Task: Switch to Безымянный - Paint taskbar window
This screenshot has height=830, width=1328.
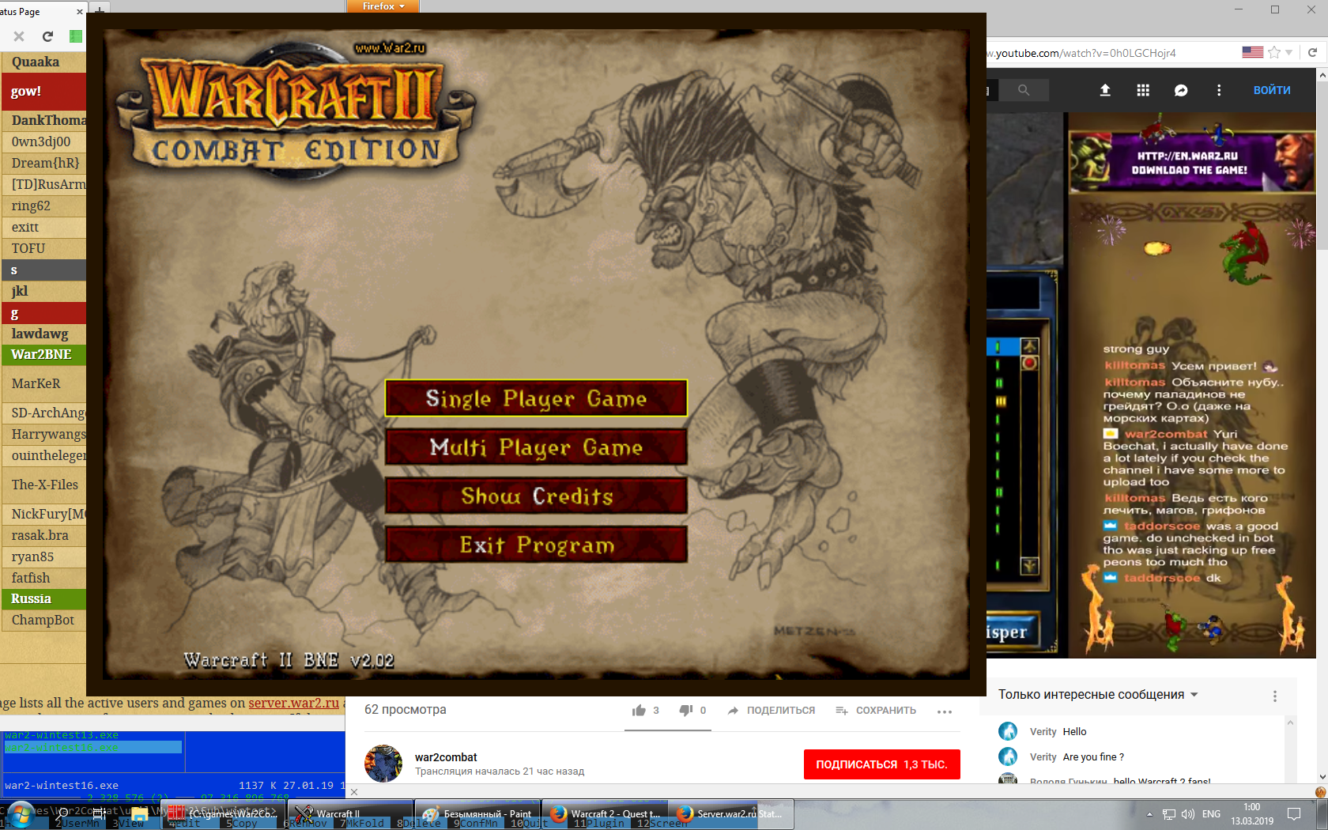Action: 477,813
